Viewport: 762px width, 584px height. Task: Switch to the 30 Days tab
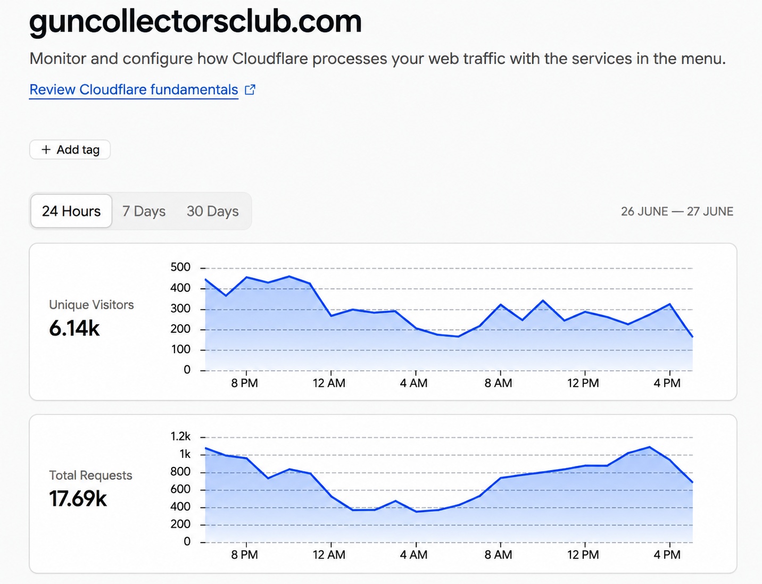point(212,211)
